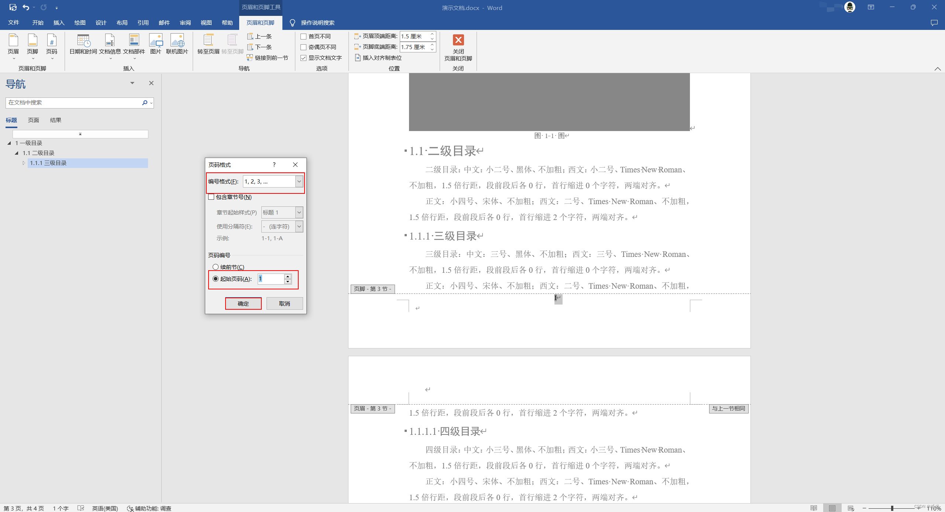Select the 续前节 radio button
Image resolution: width=945 pixels, height=512 pixels.
216,267
